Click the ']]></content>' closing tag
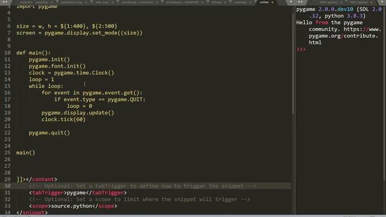Image resolution: width=386 pixels, height=217 pixels. [x=37, y=179]
